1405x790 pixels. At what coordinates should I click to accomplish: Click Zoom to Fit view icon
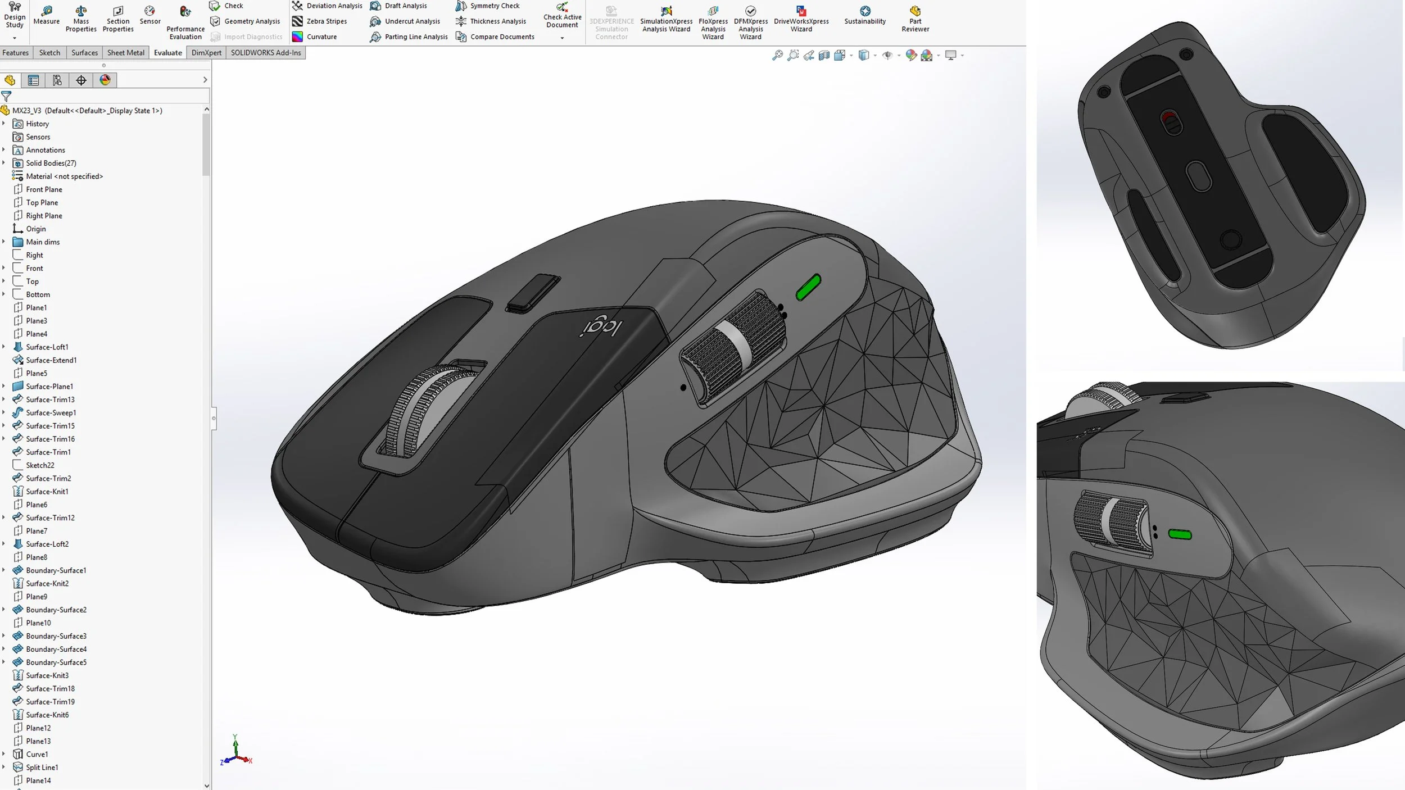777,55
